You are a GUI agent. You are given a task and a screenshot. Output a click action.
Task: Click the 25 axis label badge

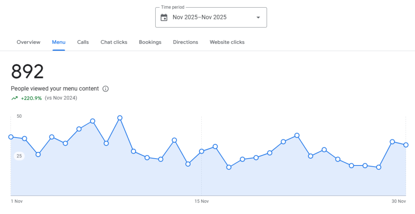(x=19, y=156)
